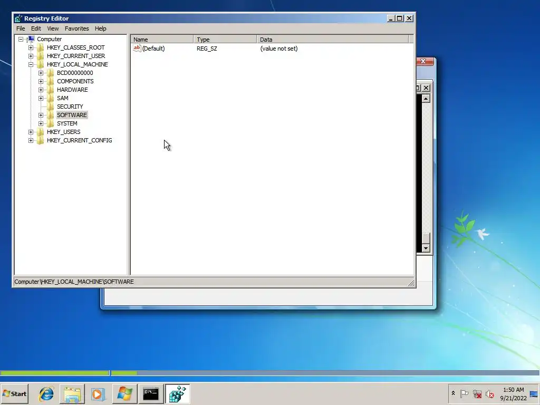Expand COMPONENTS subkey
Image resolution: width=540 pixels, height=405 pixels.
41,81
